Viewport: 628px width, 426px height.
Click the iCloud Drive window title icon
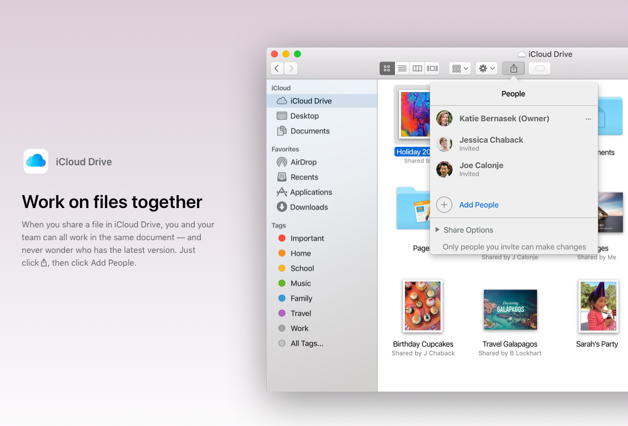pyautogui.click(x=521, y=54)
